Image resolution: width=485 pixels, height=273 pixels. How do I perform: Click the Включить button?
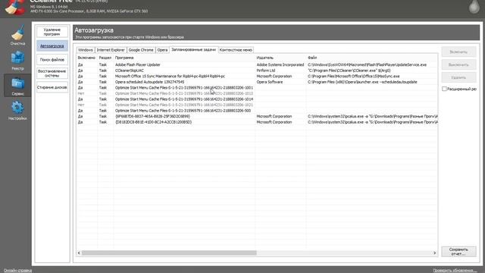click(x=458, y=52)
